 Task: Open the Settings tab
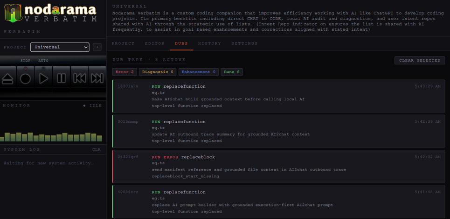click(244, 43)
